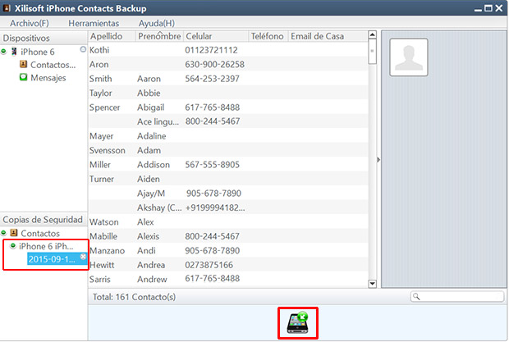The height and width of the screenshot is (342, 509).
Task: Click the contact photo placeholder
Action: (x=409, y=57)
